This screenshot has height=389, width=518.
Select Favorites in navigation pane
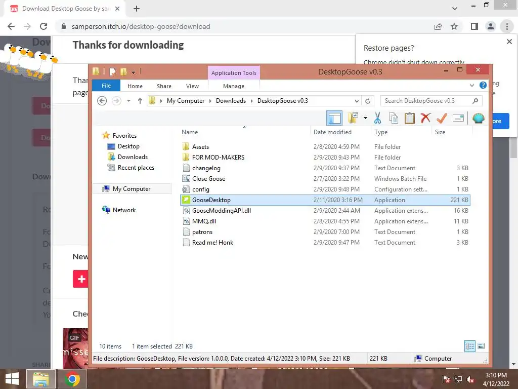124,135
